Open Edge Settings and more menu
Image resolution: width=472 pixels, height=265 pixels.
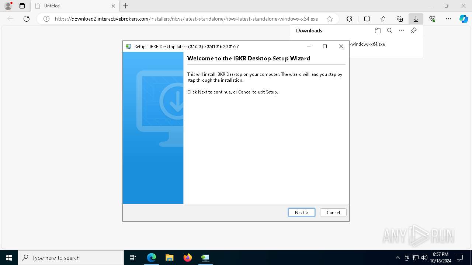(448, 19)
